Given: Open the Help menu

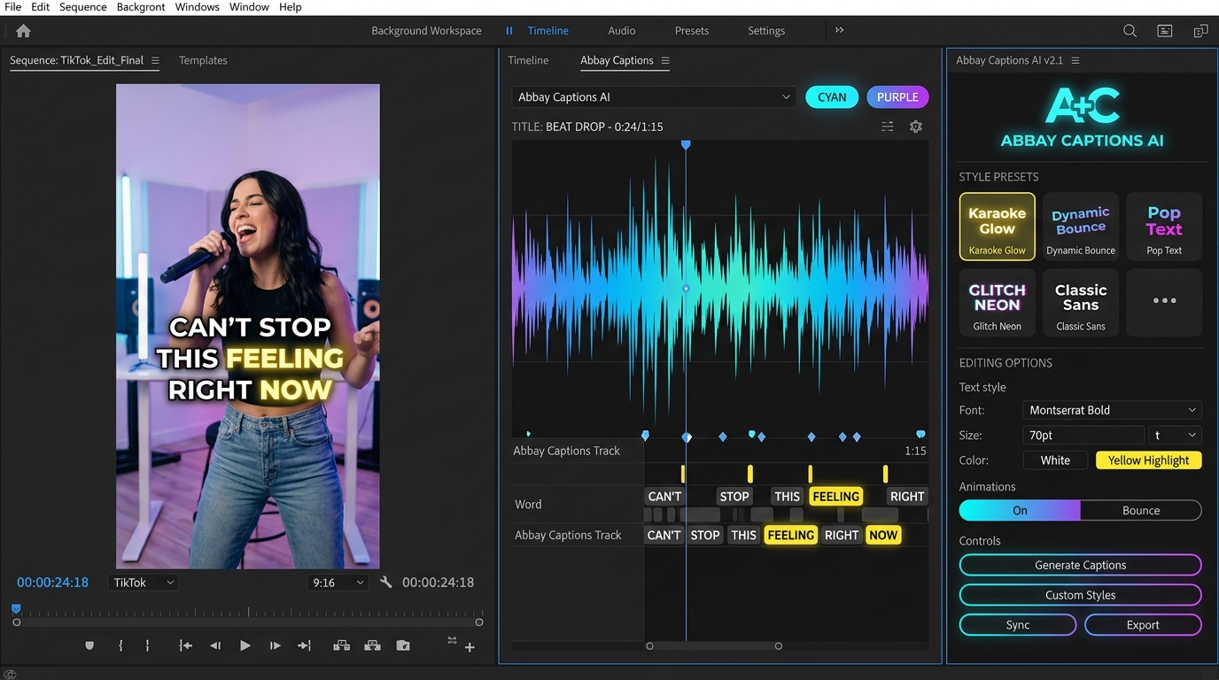Looking at the screenshot, I should pyautogui.click(x=291, y=7).
